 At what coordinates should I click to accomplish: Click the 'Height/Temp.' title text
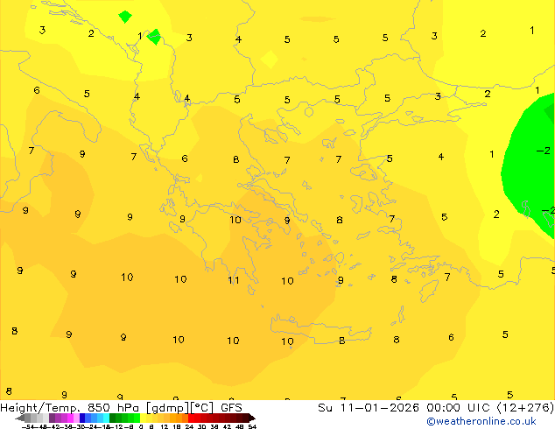coord(40,408)
